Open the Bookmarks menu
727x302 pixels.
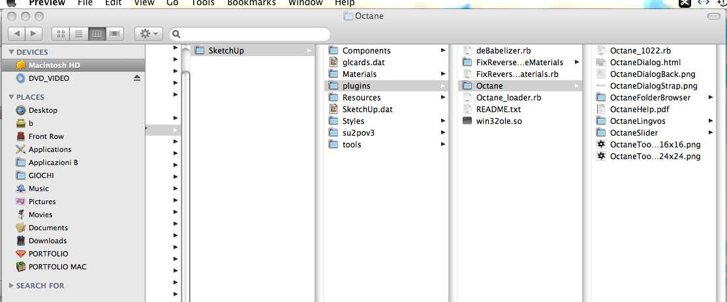point(251,3)
